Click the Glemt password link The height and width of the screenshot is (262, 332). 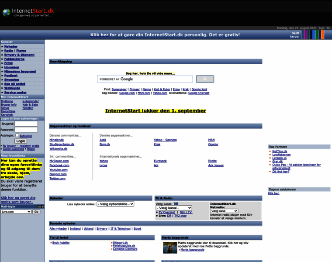[14, 149]
